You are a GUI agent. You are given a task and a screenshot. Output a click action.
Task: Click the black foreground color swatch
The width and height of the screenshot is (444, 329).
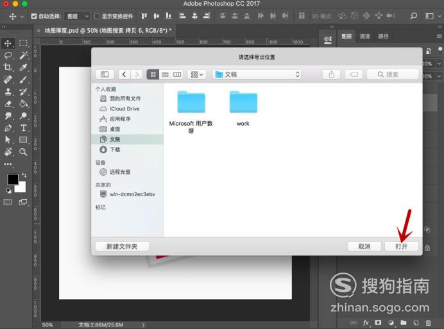pyautogui.click(x=13, y=179)
